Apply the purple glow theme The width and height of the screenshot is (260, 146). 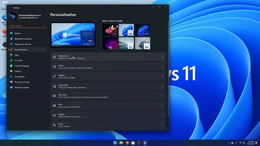click(110, 43)
